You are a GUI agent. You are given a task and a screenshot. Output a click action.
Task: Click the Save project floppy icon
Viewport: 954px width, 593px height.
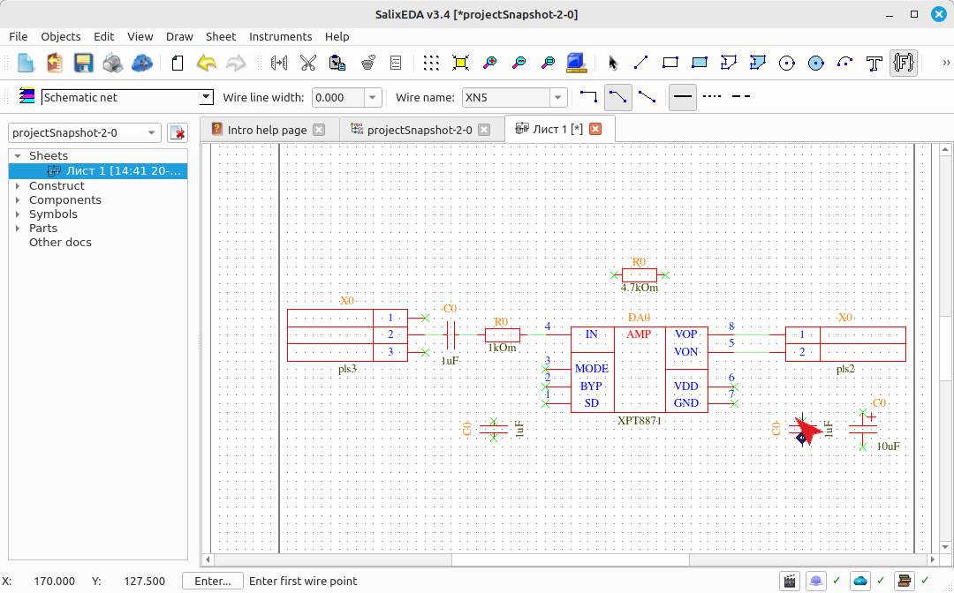(83, 63)
